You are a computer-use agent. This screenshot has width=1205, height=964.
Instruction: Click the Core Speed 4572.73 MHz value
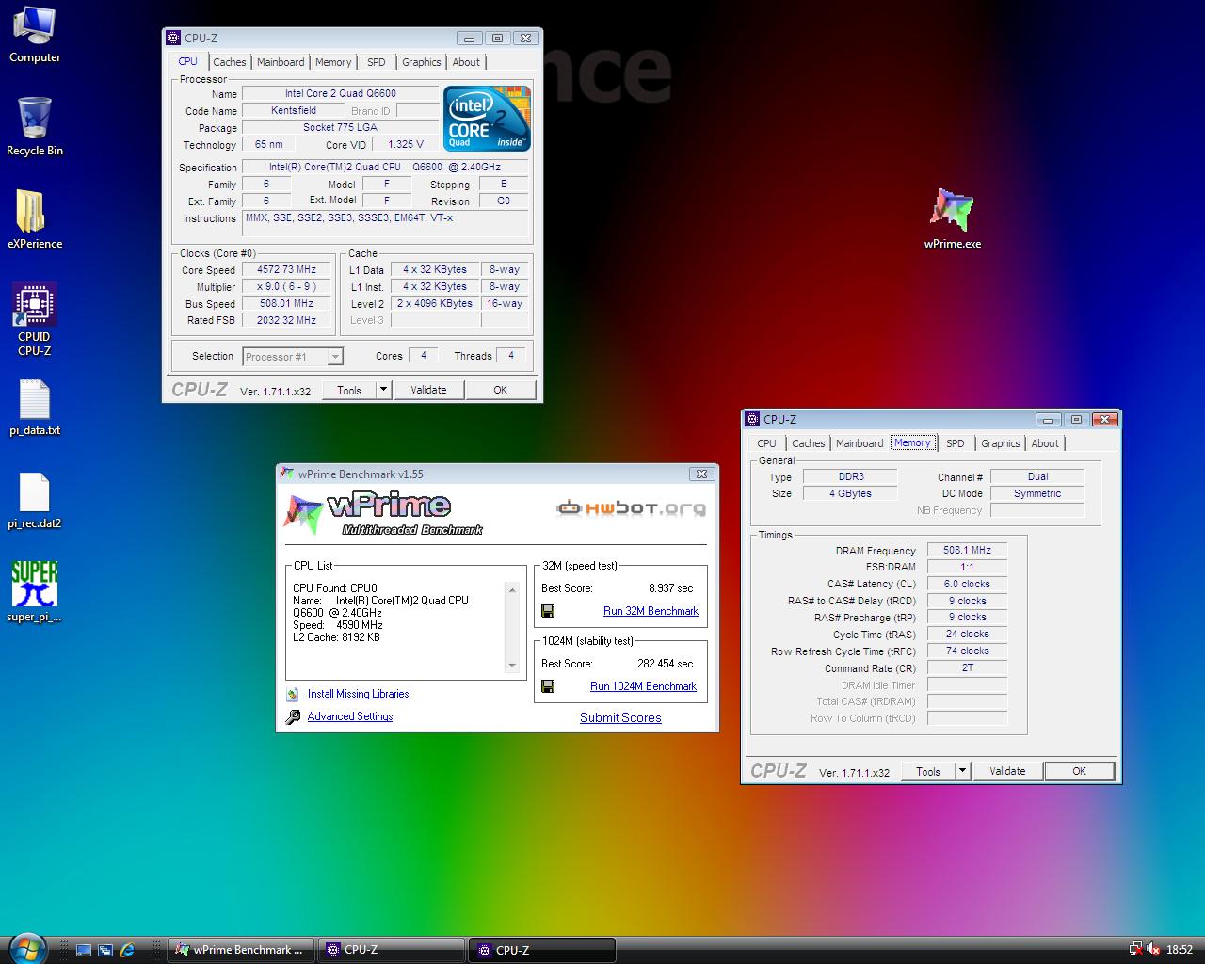[286, 270]
